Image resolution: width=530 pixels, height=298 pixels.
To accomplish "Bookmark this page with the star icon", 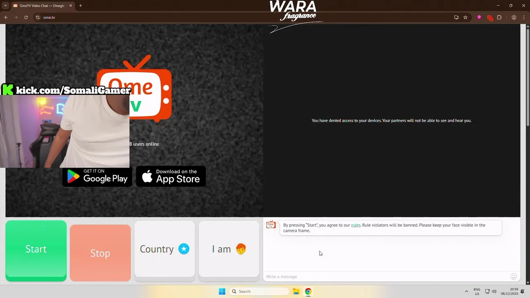I will [x=465, y=17].
